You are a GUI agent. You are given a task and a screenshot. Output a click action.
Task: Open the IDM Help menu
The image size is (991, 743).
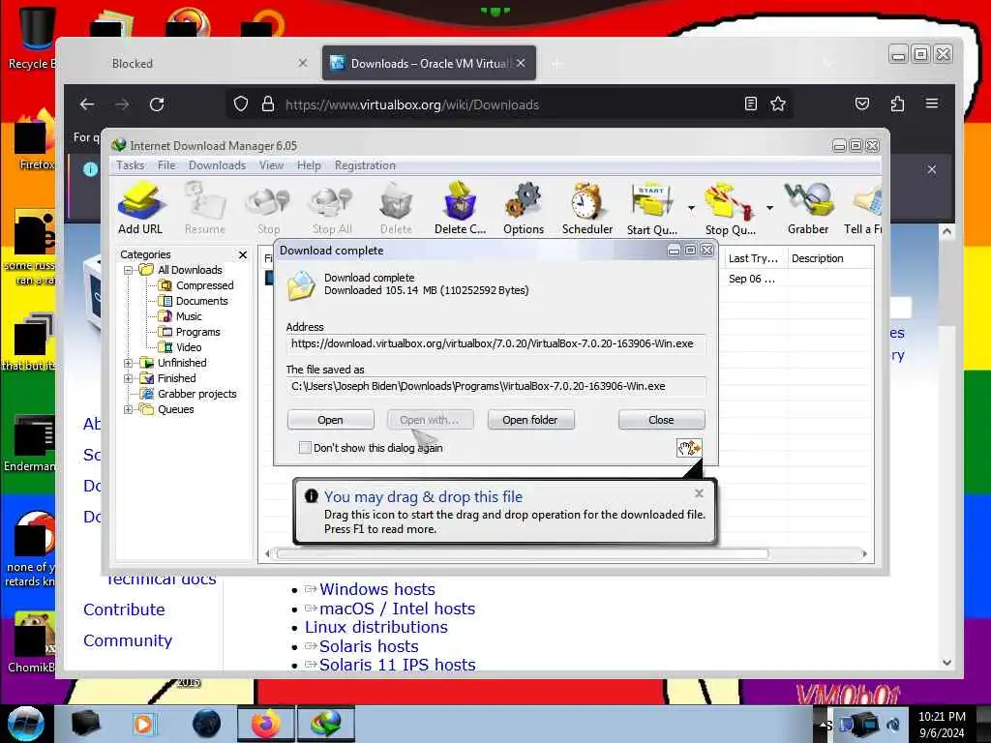click(309, 165)
